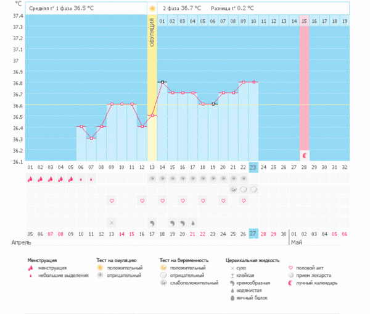This screenshot has height=314, width=370.
Task: Click the dry cervical fluid X icon
Action: pyautogui.click(x=112, y=223)
